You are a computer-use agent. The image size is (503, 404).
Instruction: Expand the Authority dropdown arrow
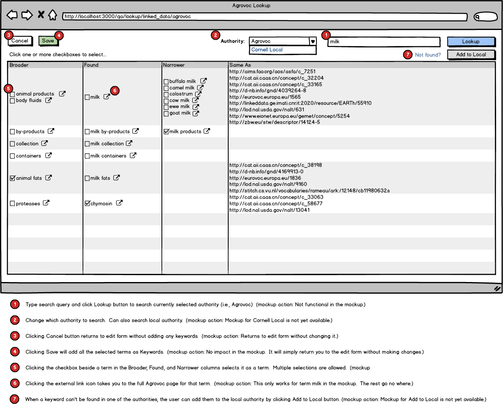(x=313, y=41)
